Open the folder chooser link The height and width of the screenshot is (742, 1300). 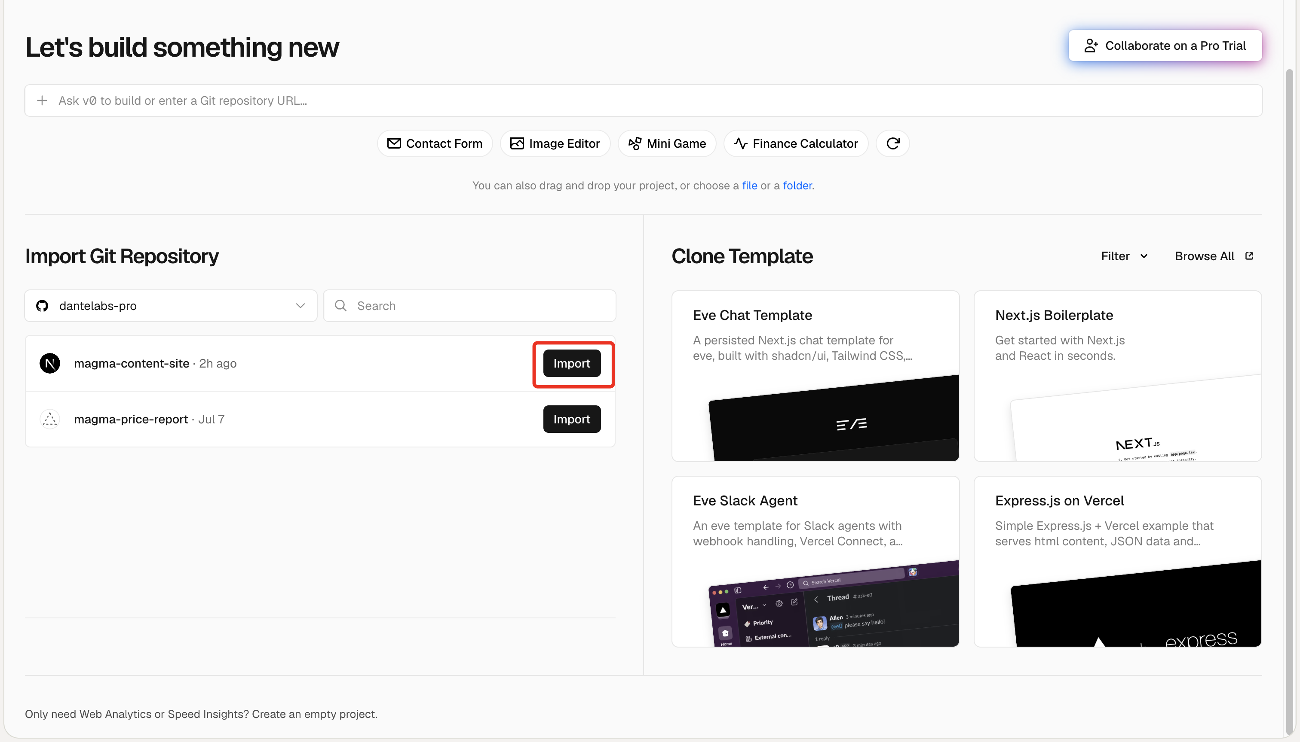point(797,185)
